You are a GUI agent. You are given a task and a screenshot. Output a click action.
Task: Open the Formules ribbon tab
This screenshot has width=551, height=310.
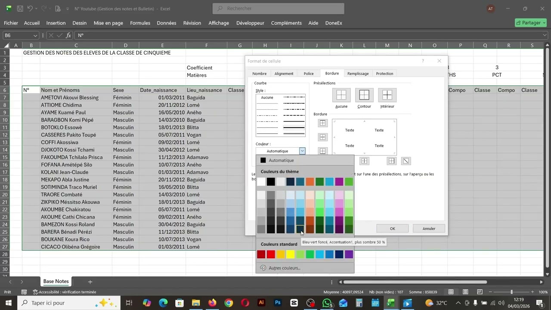140,23
